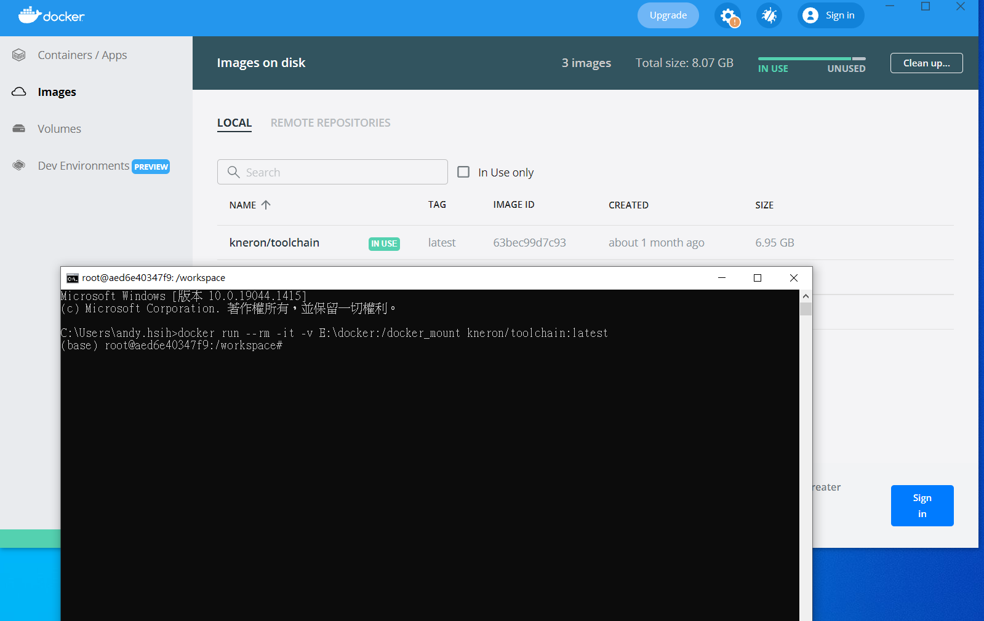Sort by SIZE column header
Image resolution: width=984 pixels, height=621 pixels.
[x=764, y=205]
